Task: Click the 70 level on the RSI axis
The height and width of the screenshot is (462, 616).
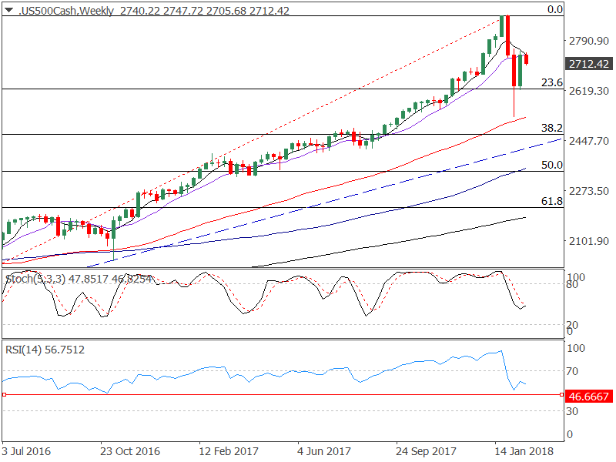Action: 572,371
